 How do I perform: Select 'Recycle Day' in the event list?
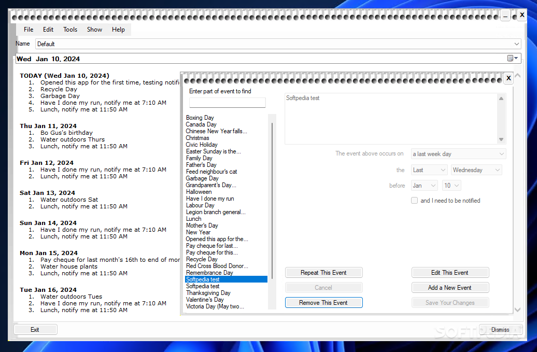pos(202,259)
